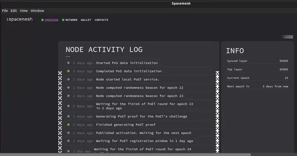The width and height of the screenshot is (297, 156).
Task: Switch to the Smeshing tab
Action: coord(51,20)
